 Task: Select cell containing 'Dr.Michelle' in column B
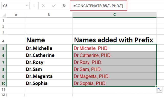(49, 48)
